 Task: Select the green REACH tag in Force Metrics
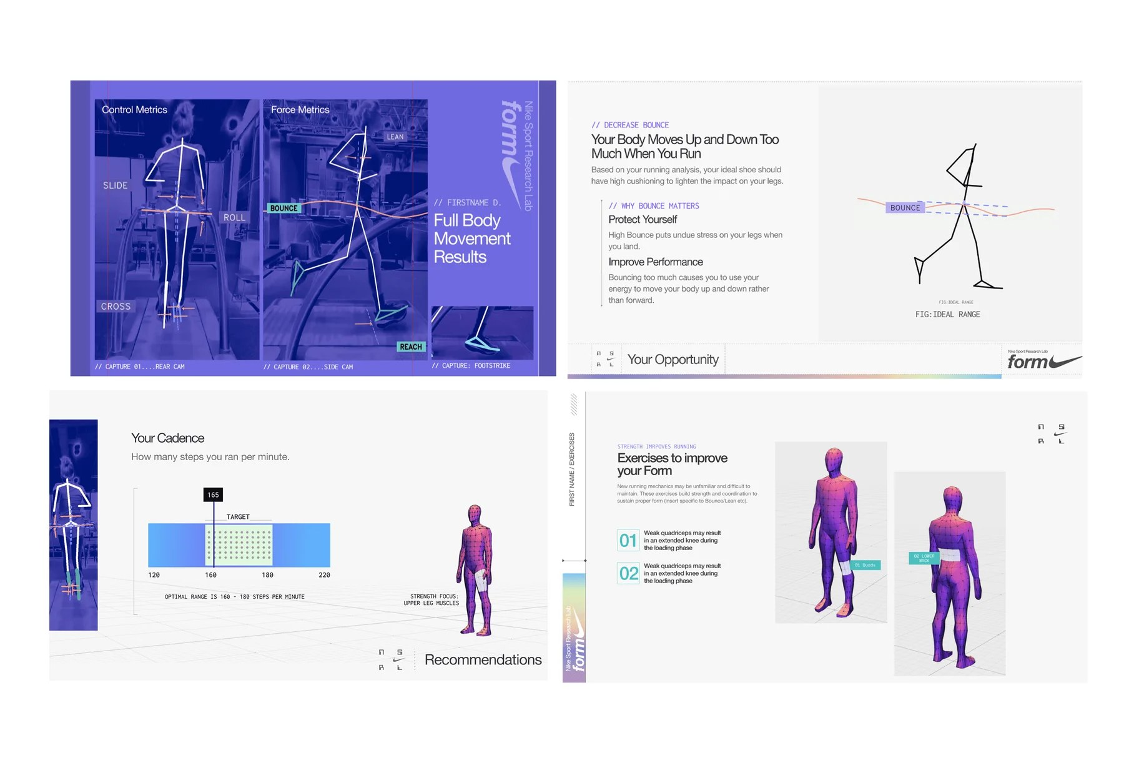point(411,347)
